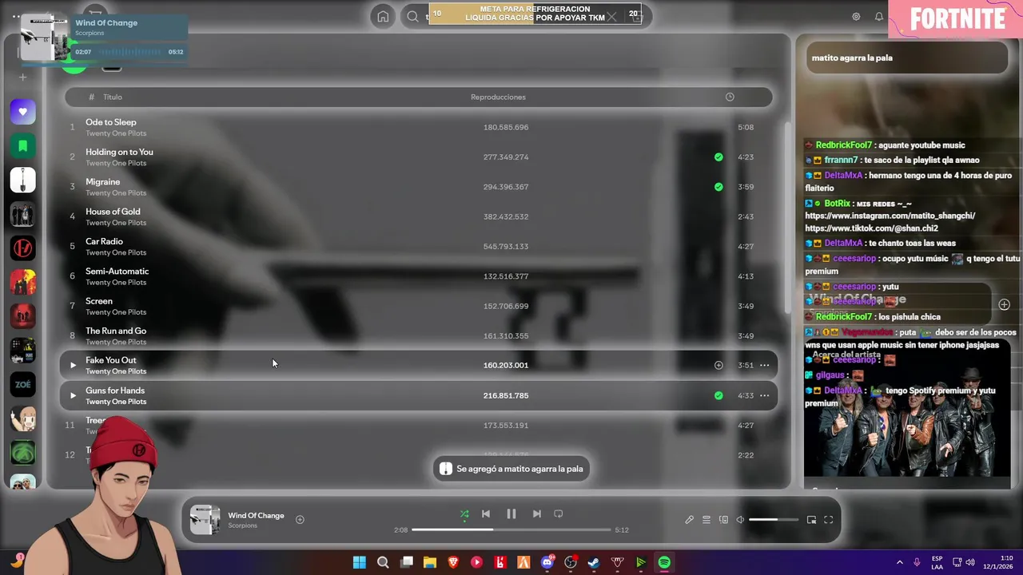Skip to next track
The width and height of the screenshot is (1023, 575).
click(537, 514)
